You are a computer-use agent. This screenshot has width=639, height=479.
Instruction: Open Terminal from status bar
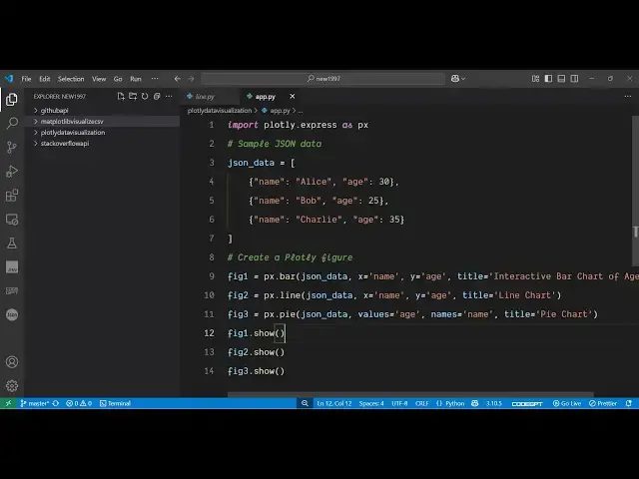116,403
